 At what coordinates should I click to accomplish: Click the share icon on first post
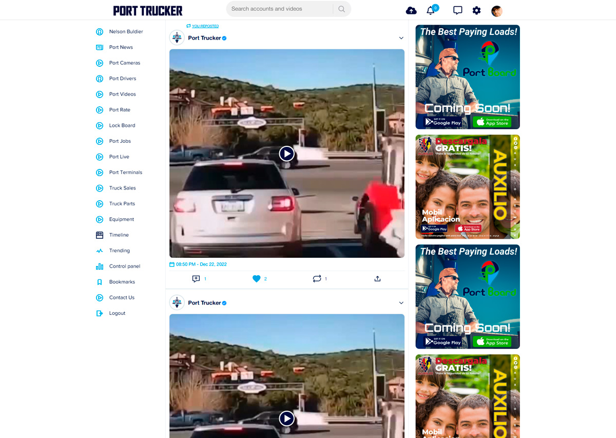(377, 279)
